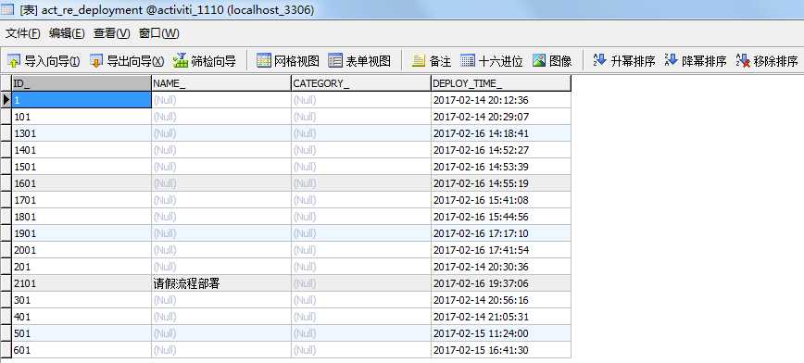Select deploy time 2017-02-15 11:24:00
The width and height of the screenshot is (804, 363).
[x=501, y=333]
